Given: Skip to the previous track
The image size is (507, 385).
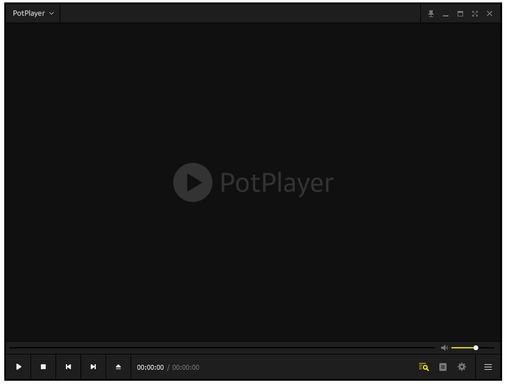Looking at the screenshot, I should pos(68,367).
